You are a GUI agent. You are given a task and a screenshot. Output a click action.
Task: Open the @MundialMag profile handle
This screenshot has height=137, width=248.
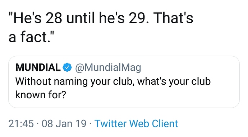click(x=108, y=67)
